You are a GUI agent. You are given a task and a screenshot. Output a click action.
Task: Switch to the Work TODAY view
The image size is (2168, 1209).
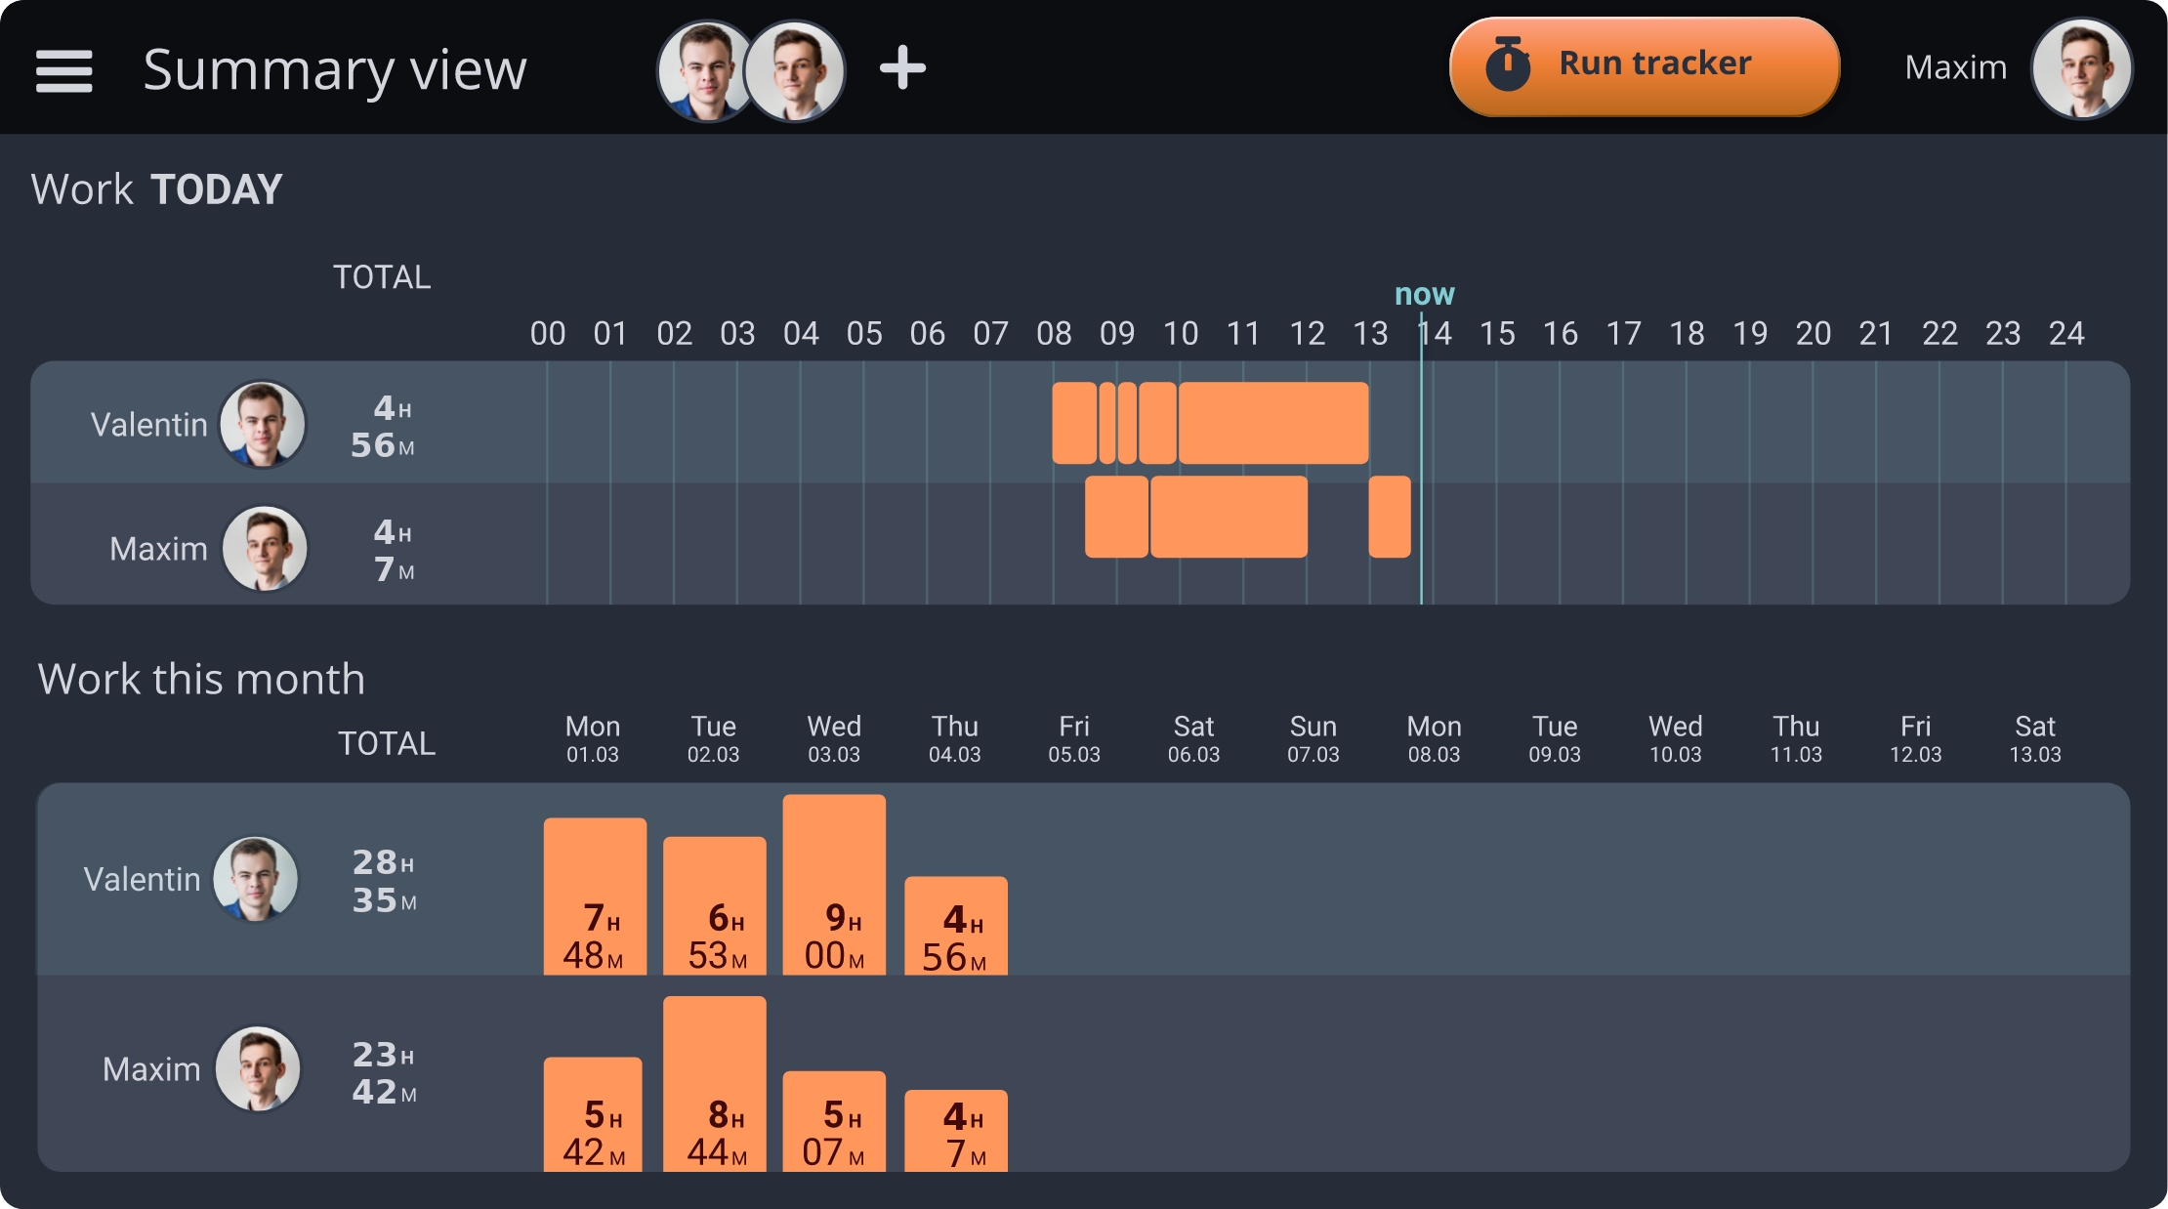156,188
